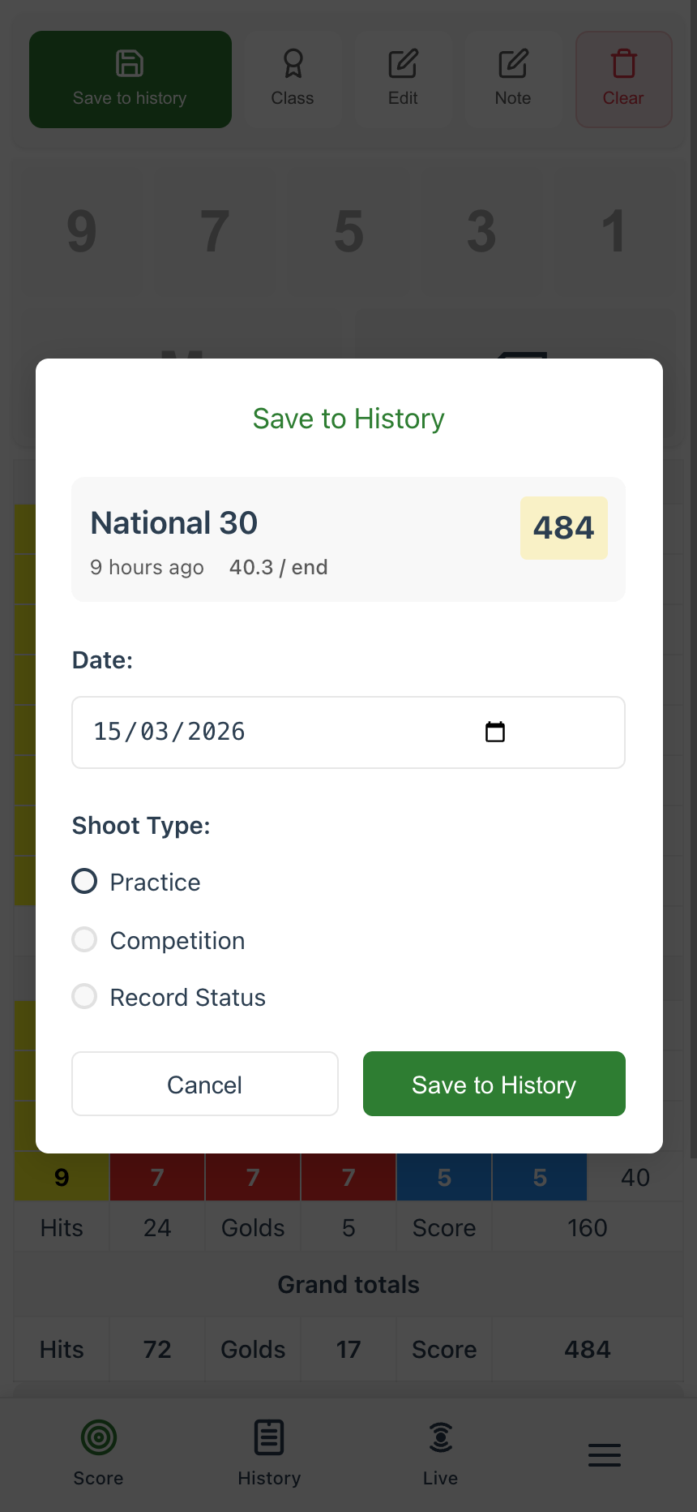The image size is (697, 1512).
Task: Choose Competition as the shoot type
Action: click(x=84, y=939)
